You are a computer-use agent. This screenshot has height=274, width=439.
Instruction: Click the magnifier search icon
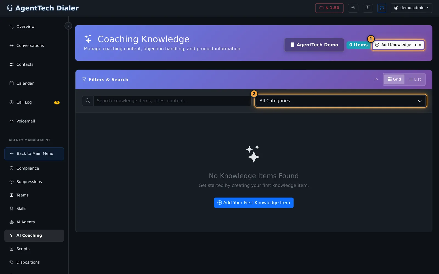click(88, 101)
